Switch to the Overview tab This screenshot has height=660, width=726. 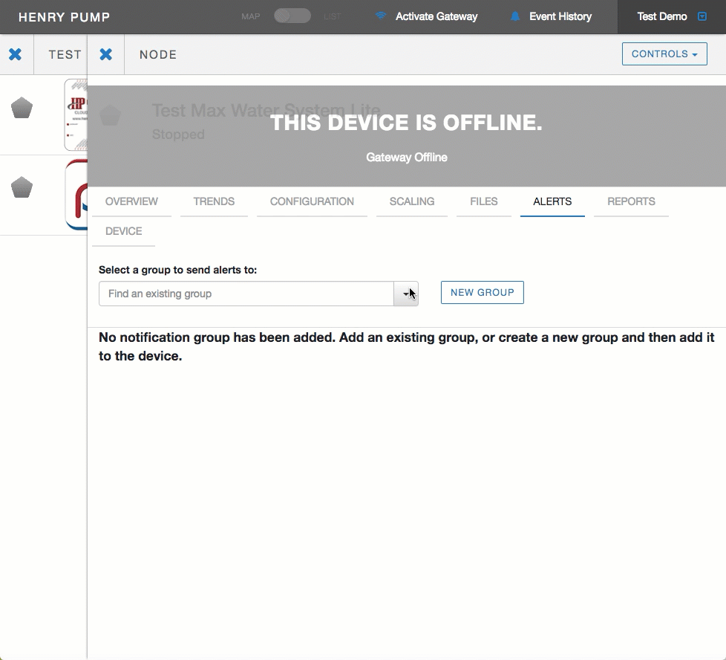coord(131,201)
